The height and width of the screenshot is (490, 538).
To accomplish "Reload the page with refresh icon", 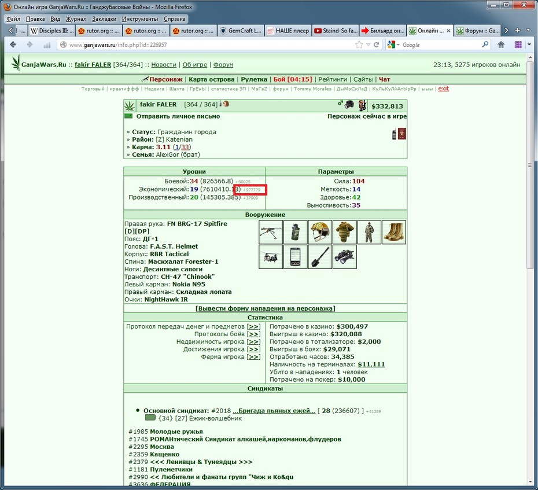I will [x=377, y=45].
